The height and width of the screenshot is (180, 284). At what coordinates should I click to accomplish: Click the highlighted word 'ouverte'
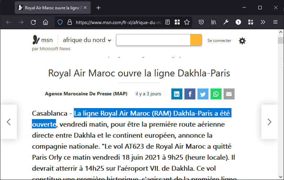click(44, 125)
